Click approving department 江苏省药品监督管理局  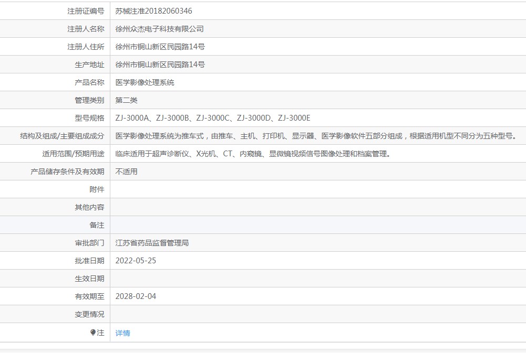click(152, 243)
